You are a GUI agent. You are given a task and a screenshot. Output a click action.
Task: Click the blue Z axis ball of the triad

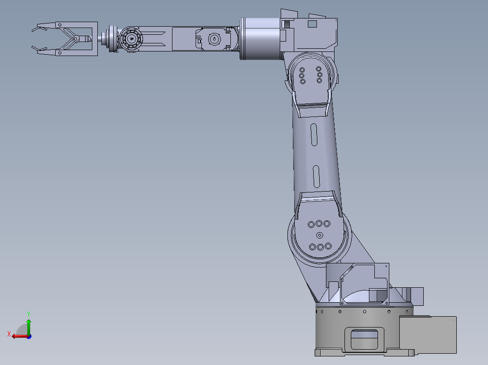click(x=29, y=337)
